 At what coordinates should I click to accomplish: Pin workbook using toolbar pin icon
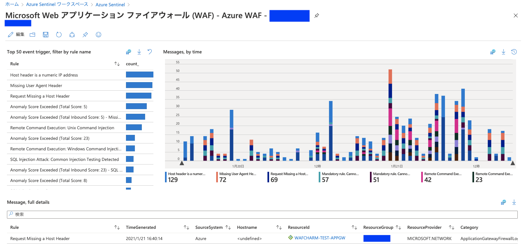pyautogui.click(x=85, y=35)
